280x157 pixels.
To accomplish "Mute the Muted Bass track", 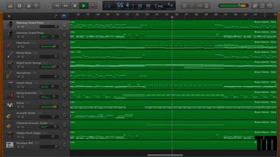I will pos(18,57).
